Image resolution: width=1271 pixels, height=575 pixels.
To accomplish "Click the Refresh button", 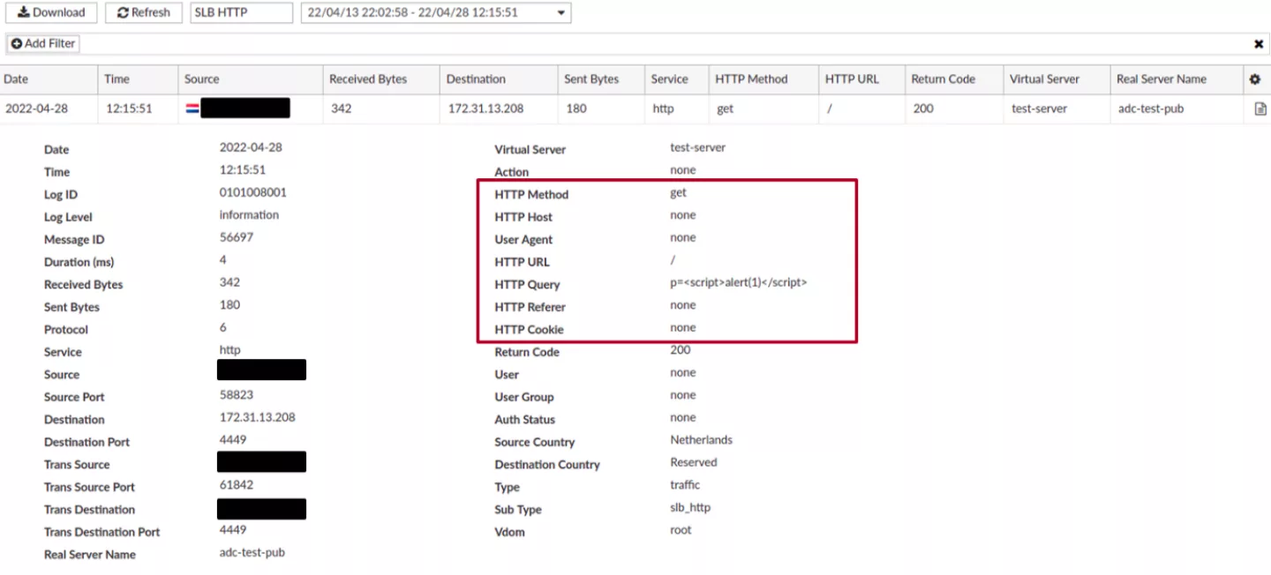I will (144, 12).
